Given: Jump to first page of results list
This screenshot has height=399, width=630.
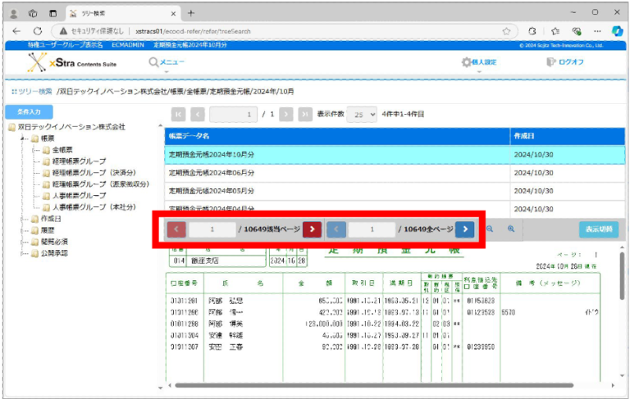Looking at the screenshot, I should (178, 115).
